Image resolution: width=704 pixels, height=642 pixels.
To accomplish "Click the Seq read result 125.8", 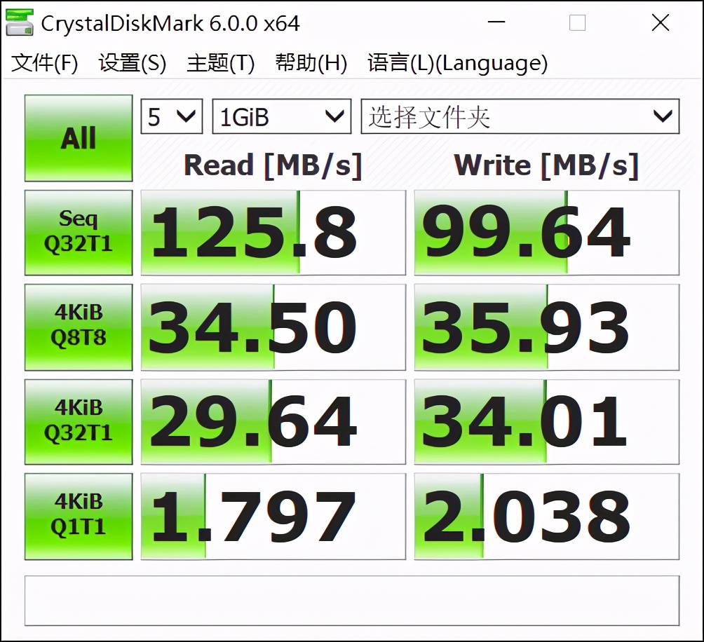I will pyautogui.click(x=273, y=233).
